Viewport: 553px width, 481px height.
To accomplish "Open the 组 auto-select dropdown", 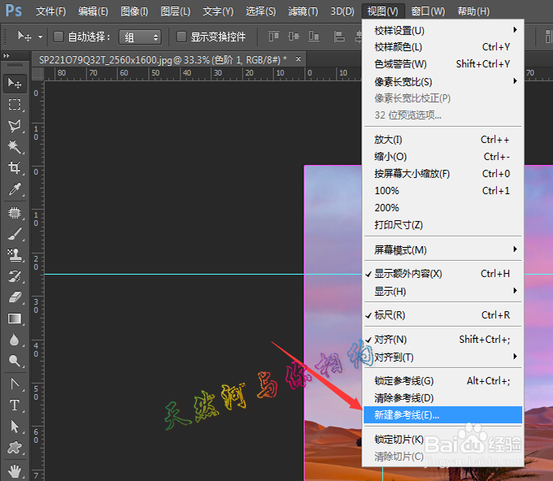I will (141, 37).
